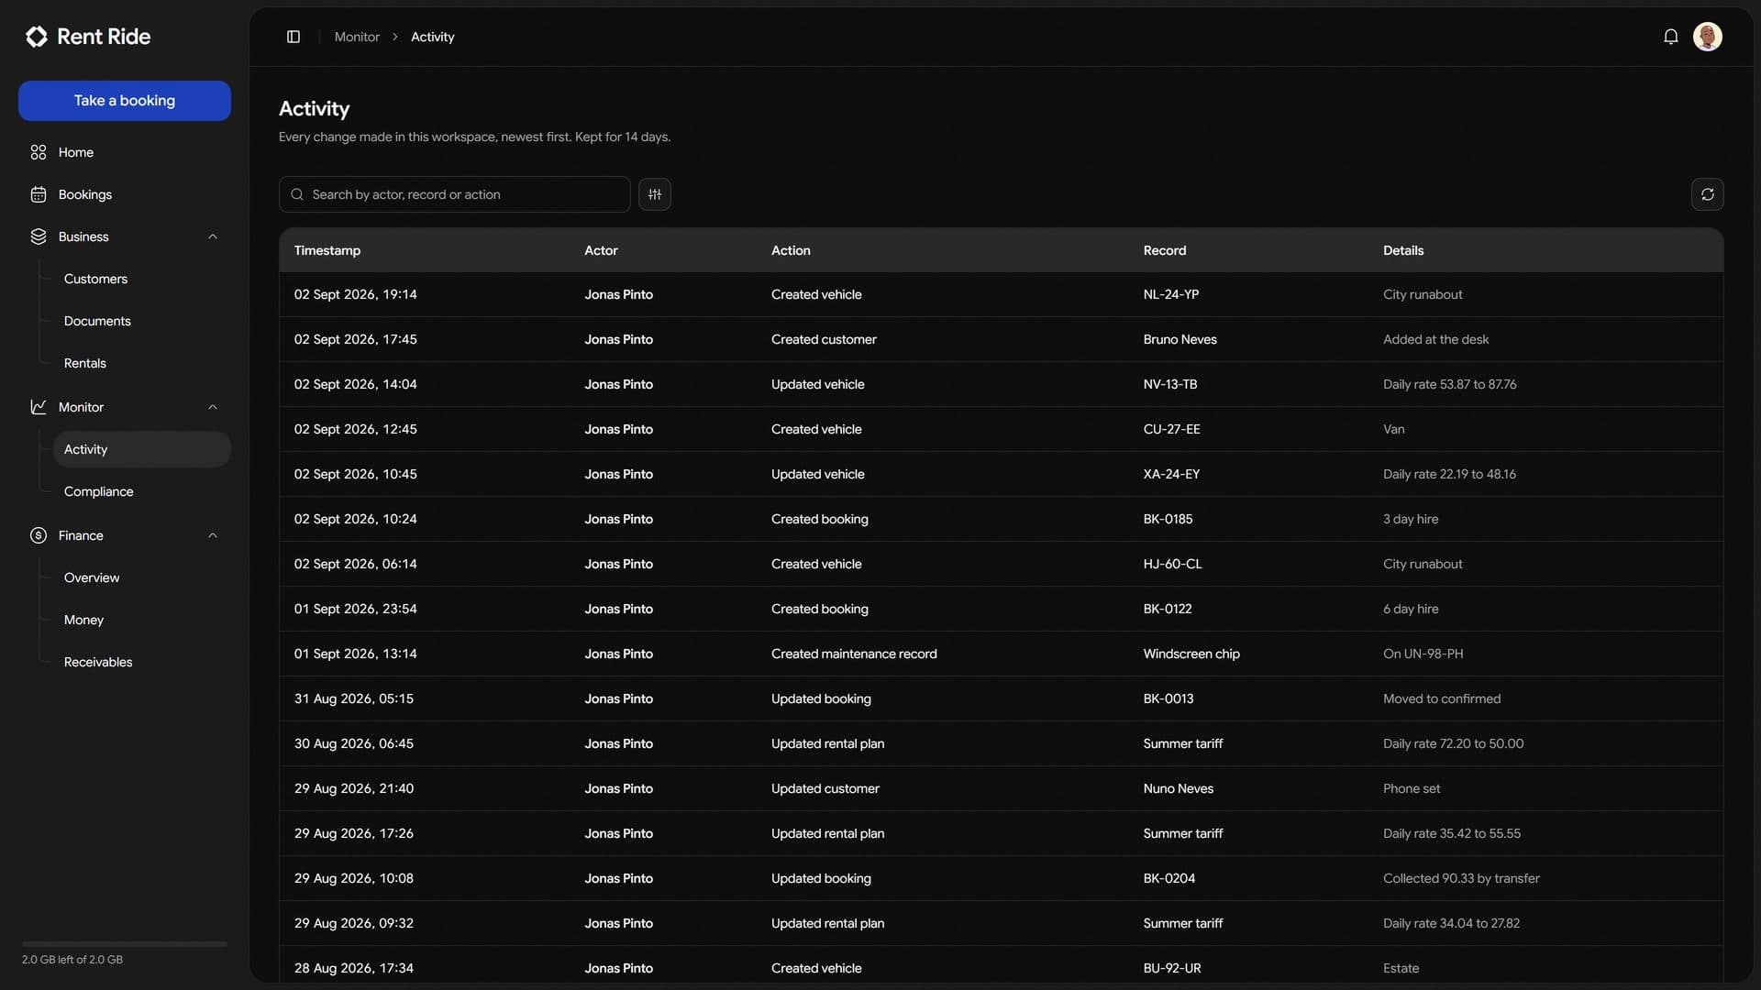This screenshot has width=1761, height=990.
Task: Click the Rent Ride logo
Action: (x=88, y=37)
